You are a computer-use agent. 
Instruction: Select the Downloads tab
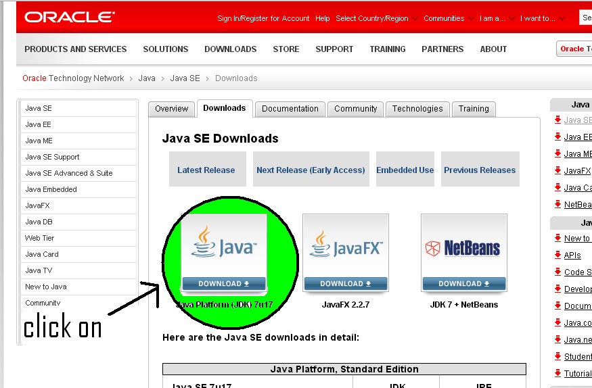click(x=225, y=108)
